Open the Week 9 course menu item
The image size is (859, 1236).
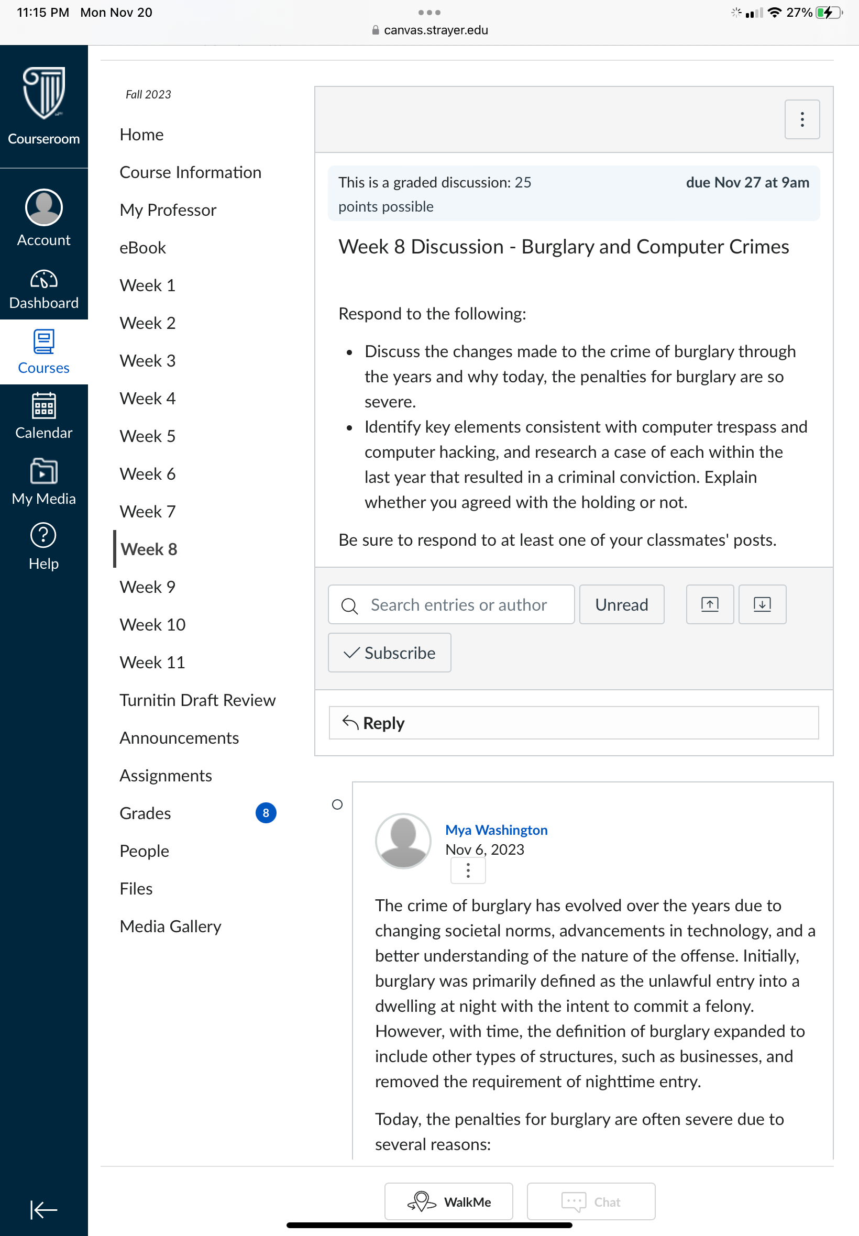pyautogui.click(x=148, y=587)
